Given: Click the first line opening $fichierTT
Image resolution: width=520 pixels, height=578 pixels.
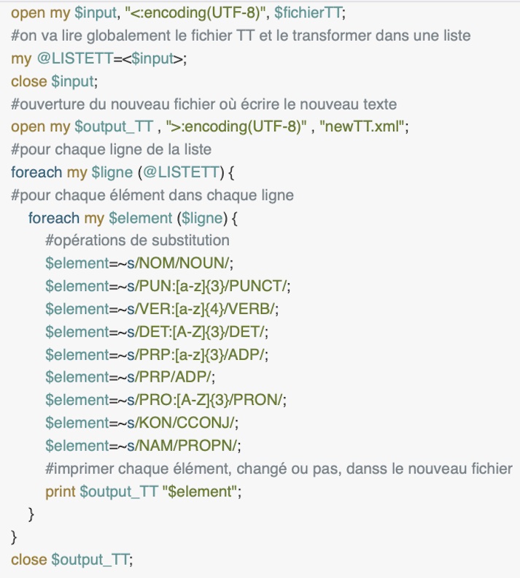Looking at the screenshot, I should click(178, 13).
